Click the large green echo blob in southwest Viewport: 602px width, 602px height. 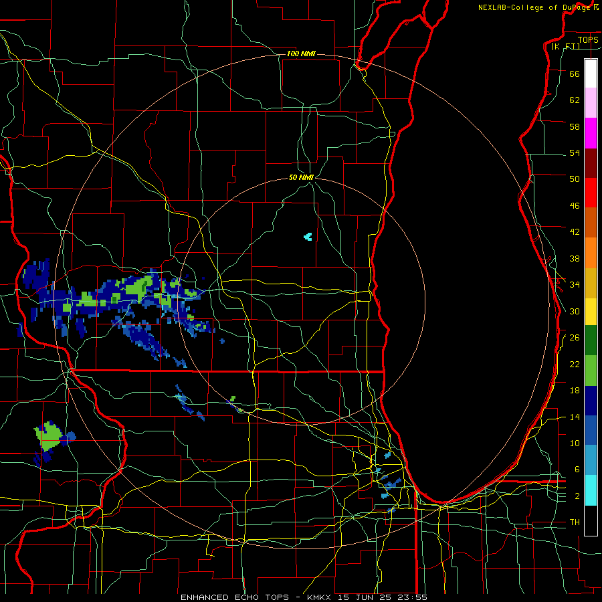(x=48, y=437)
